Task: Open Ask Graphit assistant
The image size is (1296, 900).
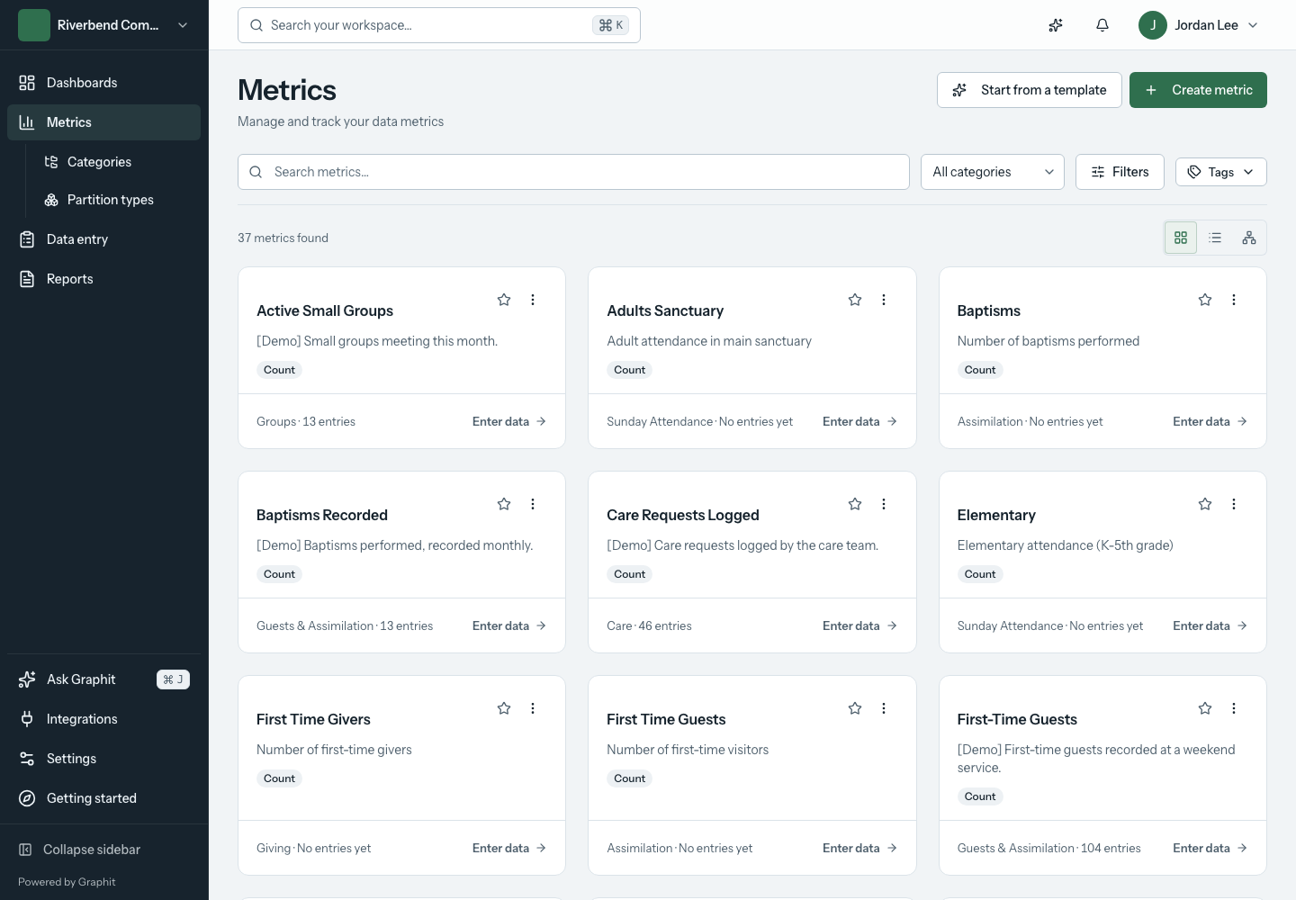Action: 104,679
